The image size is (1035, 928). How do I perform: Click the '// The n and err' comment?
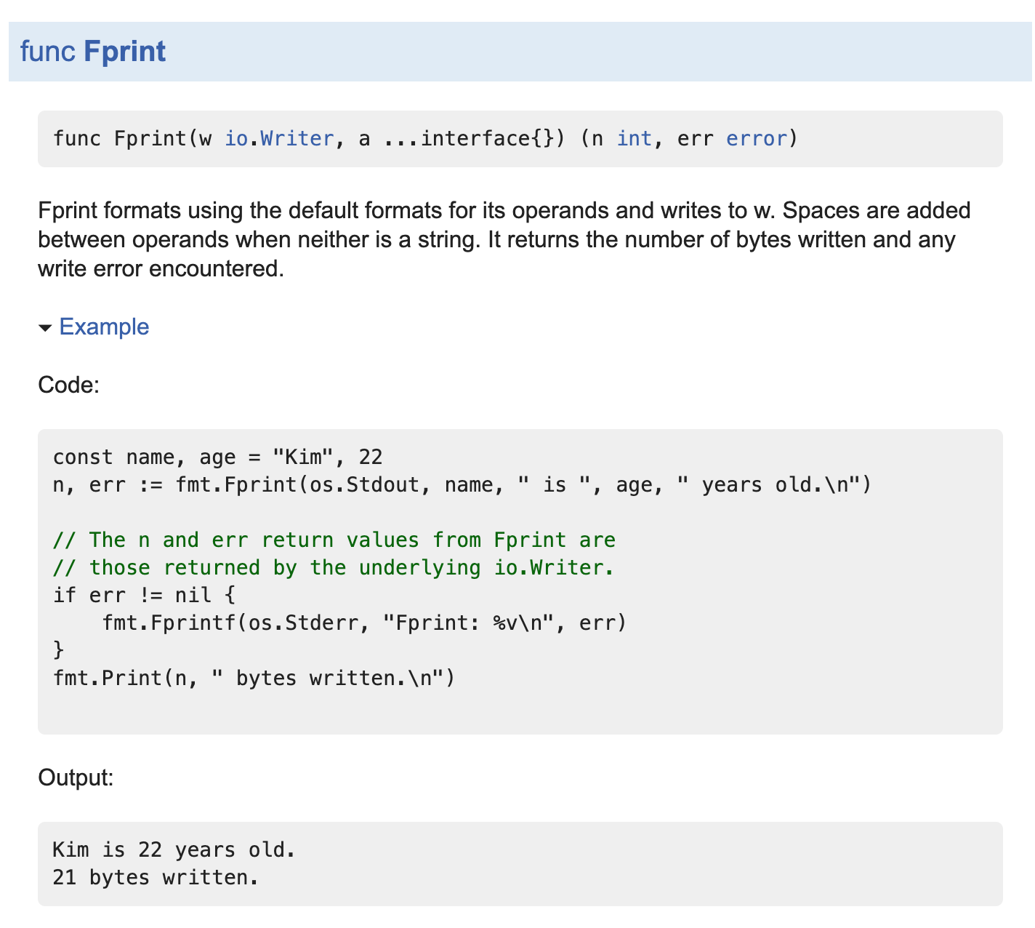334,540
